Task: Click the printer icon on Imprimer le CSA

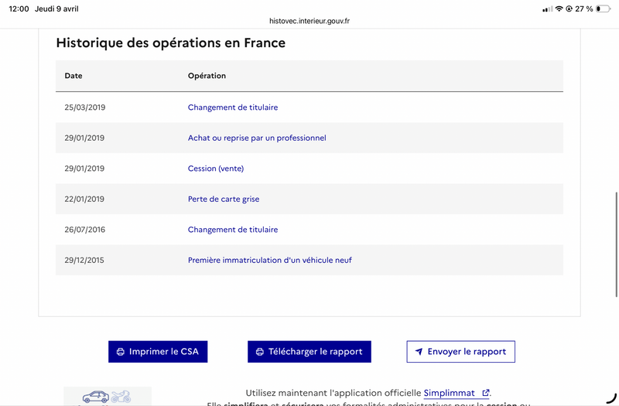Action: [121, 352]
